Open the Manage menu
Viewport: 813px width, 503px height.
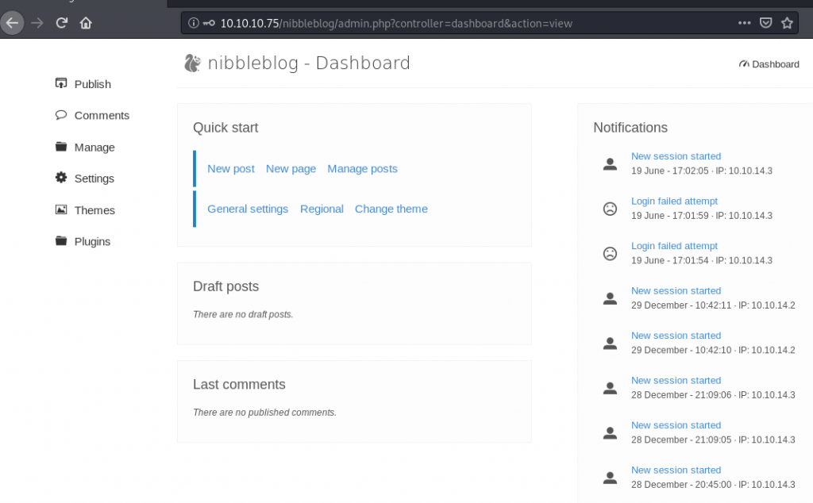(94, 147)
